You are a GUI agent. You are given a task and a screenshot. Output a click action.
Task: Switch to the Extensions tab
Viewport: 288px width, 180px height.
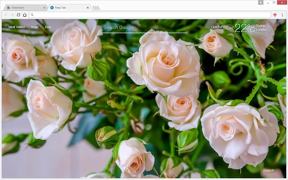(x=25, y=8)
